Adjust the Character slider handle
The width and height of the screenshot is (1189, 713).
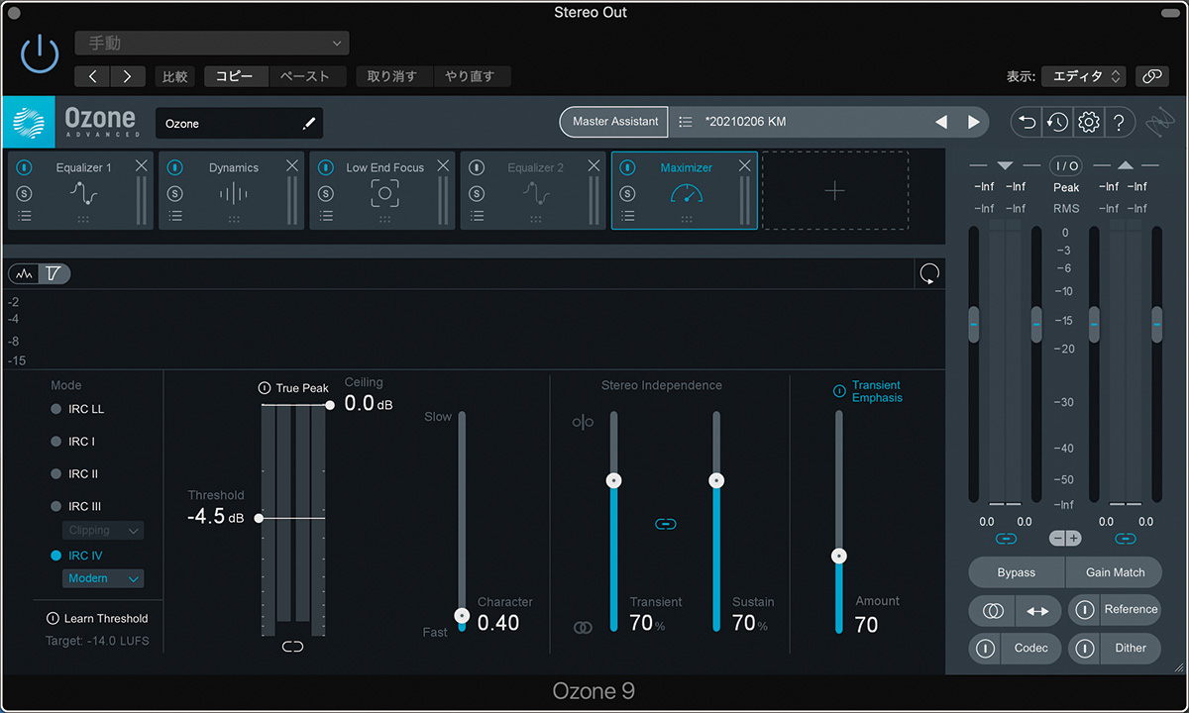(x=462, y=615)
